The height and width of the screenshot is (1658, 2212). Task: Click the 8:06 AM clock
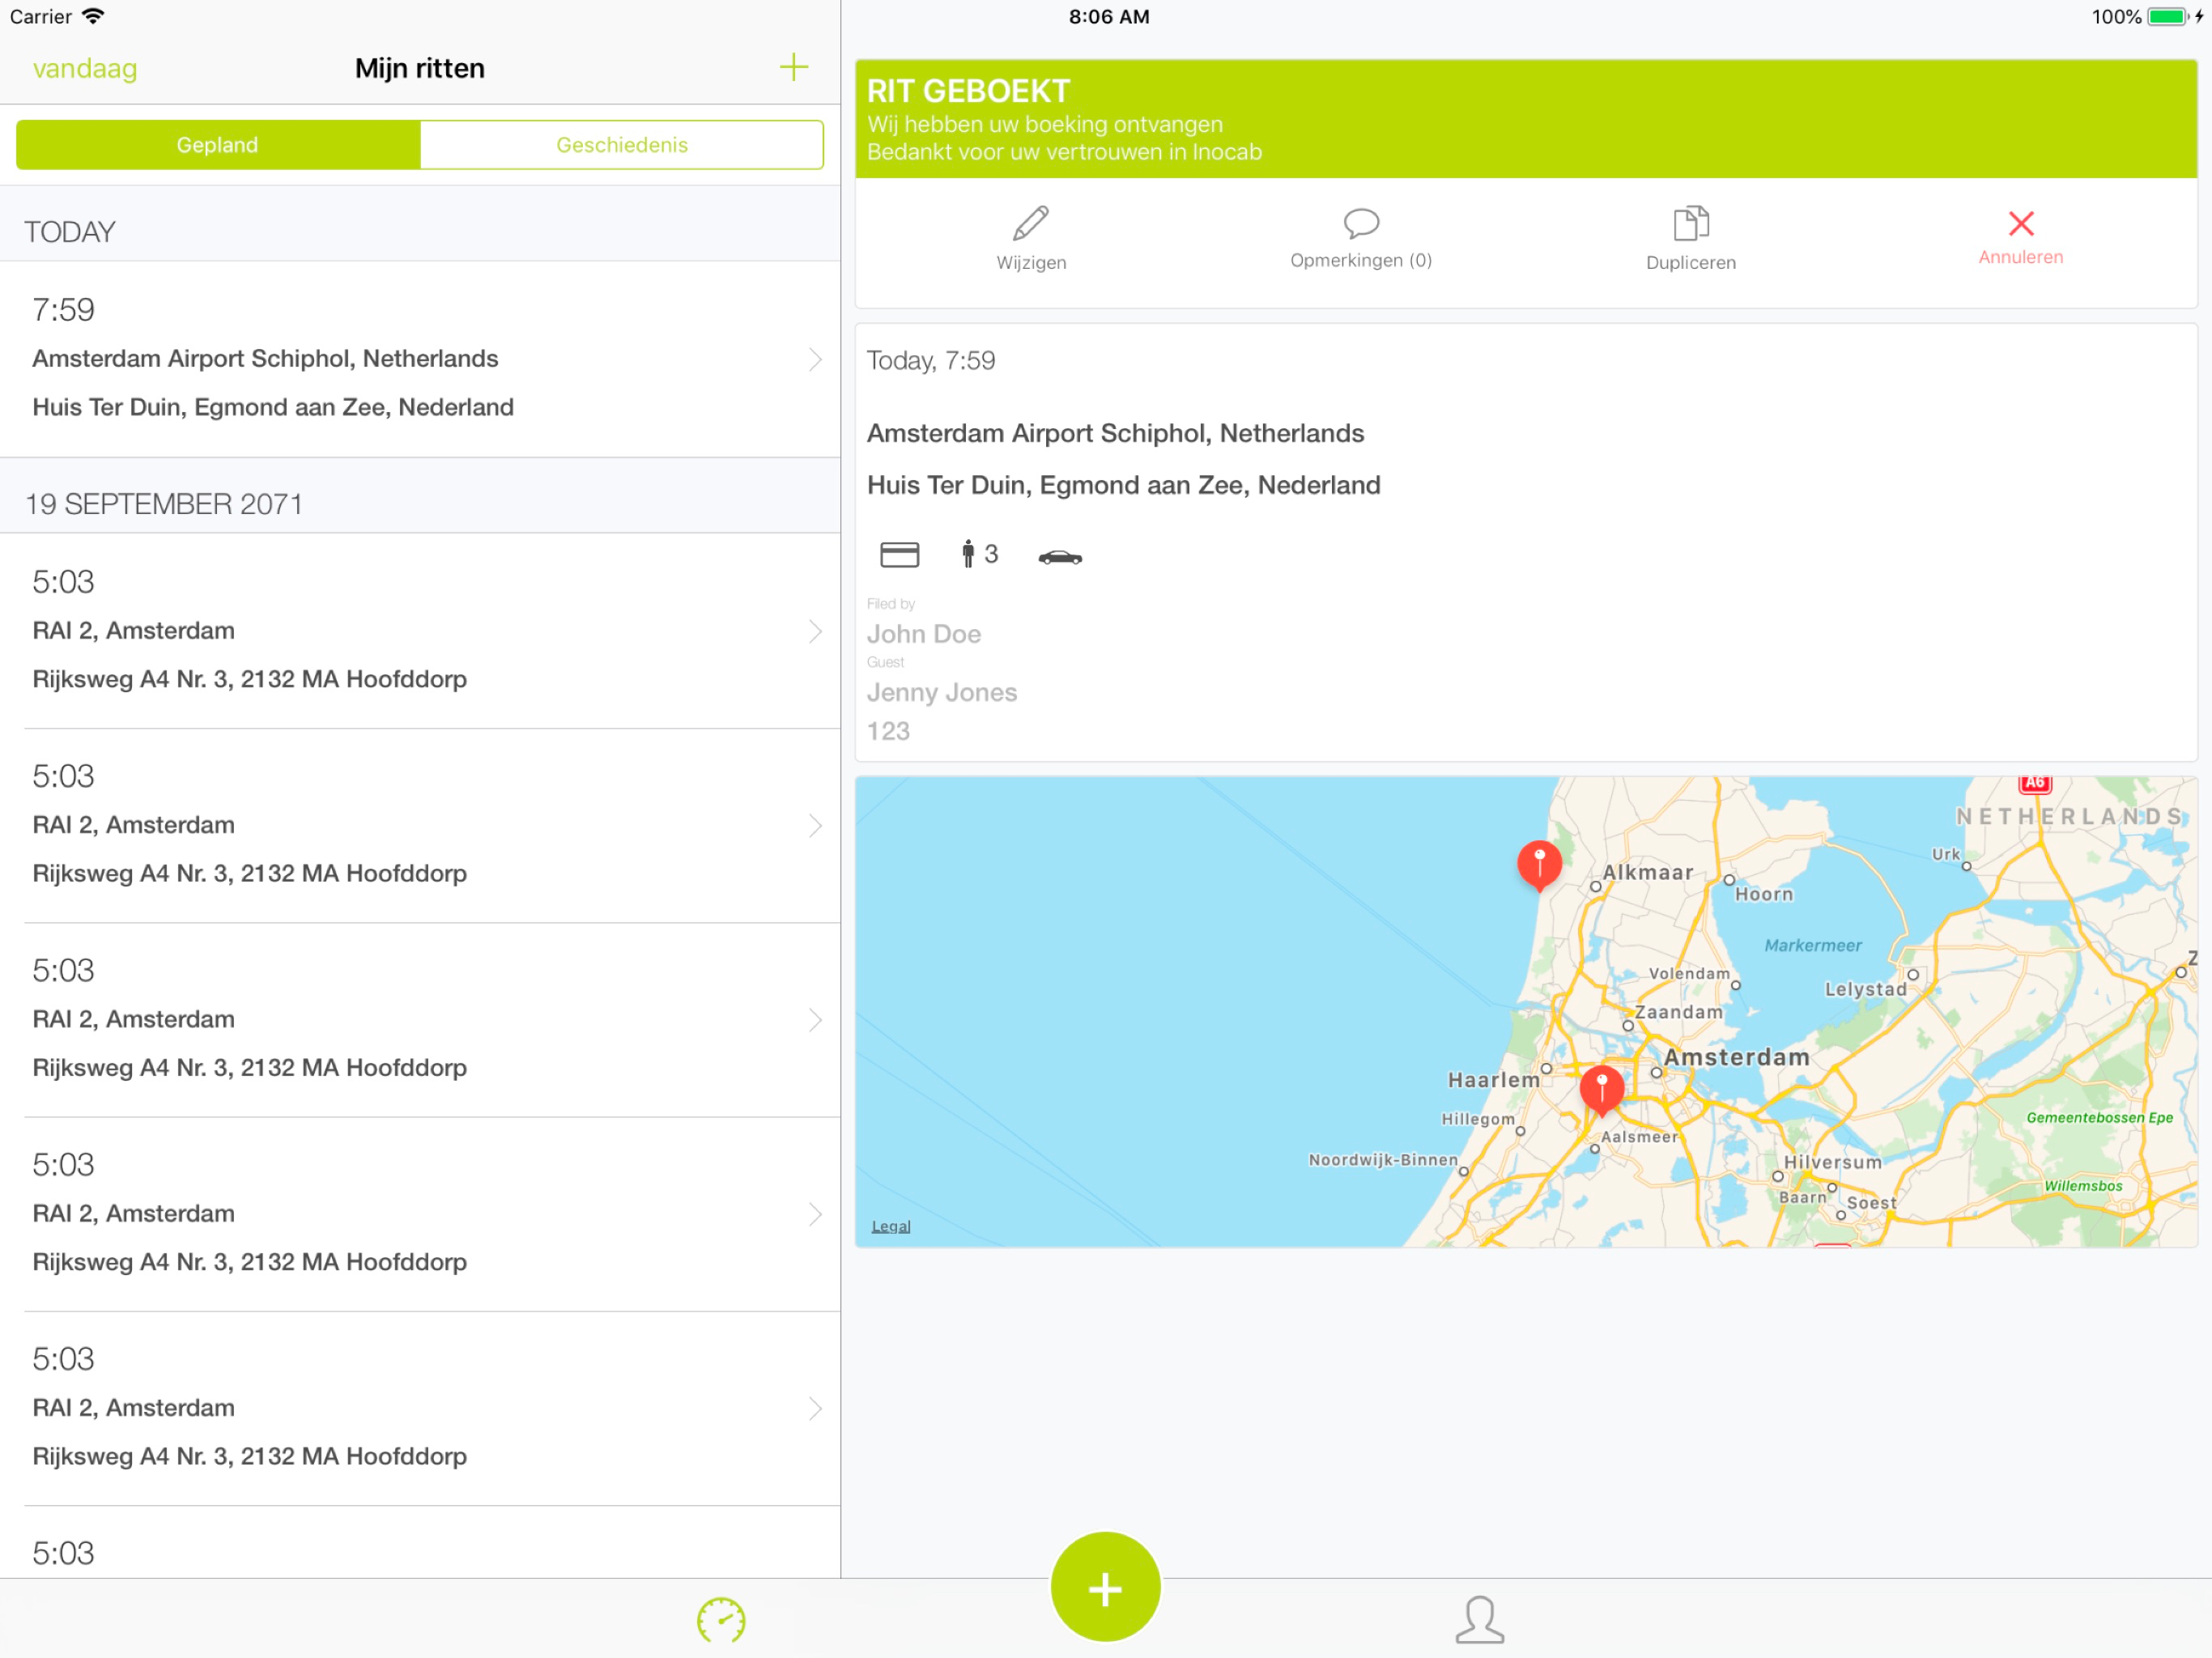pos(1109,16)
